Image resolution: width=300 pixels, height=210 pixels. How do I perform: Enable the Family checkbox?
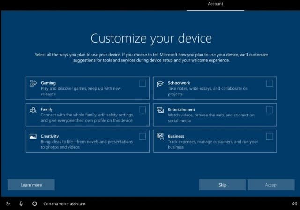(142, 110)
